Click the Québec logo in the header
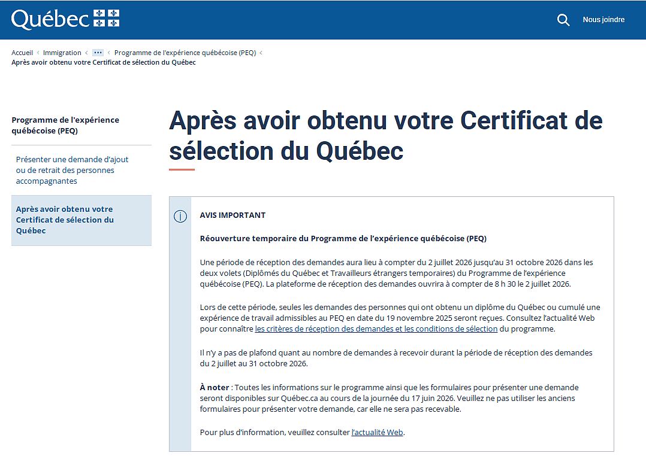 pyautogui.click(x=65, y=19)
